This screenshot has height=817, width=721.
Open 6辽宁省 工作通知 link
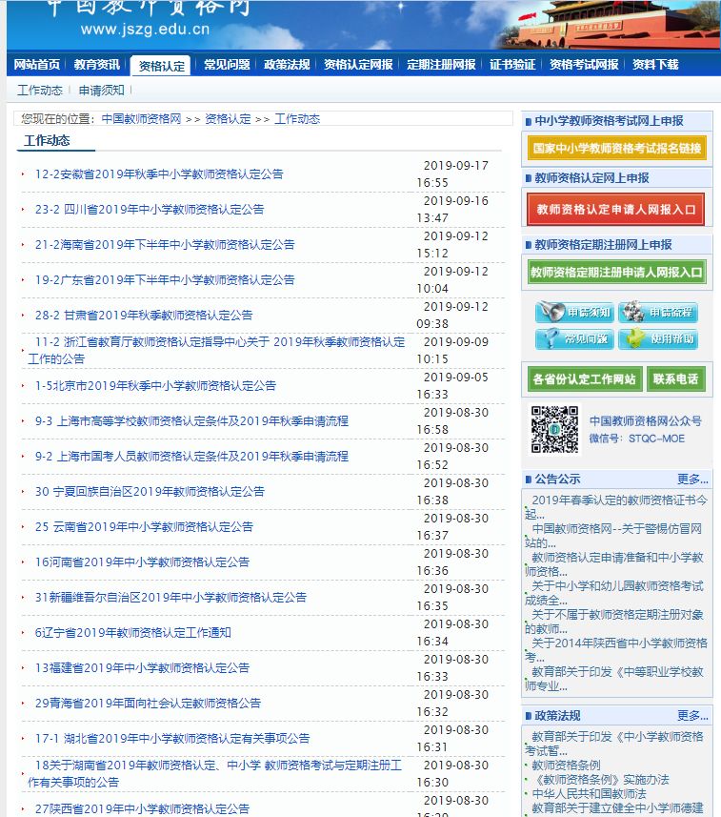[132, 633]
